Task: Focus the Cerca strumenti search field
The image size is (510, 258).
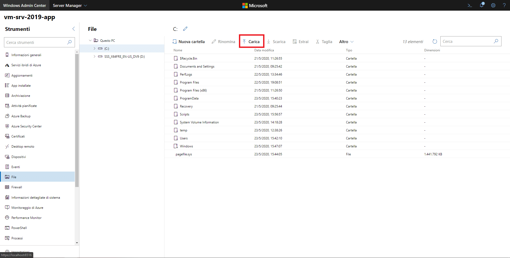Action: 39,42
